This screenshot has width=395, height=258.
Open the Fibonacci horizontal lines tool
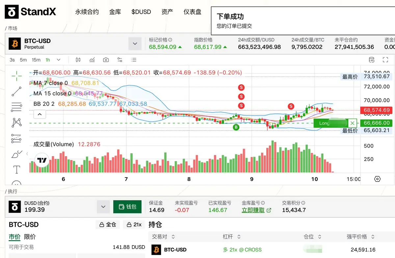point(17,107)
